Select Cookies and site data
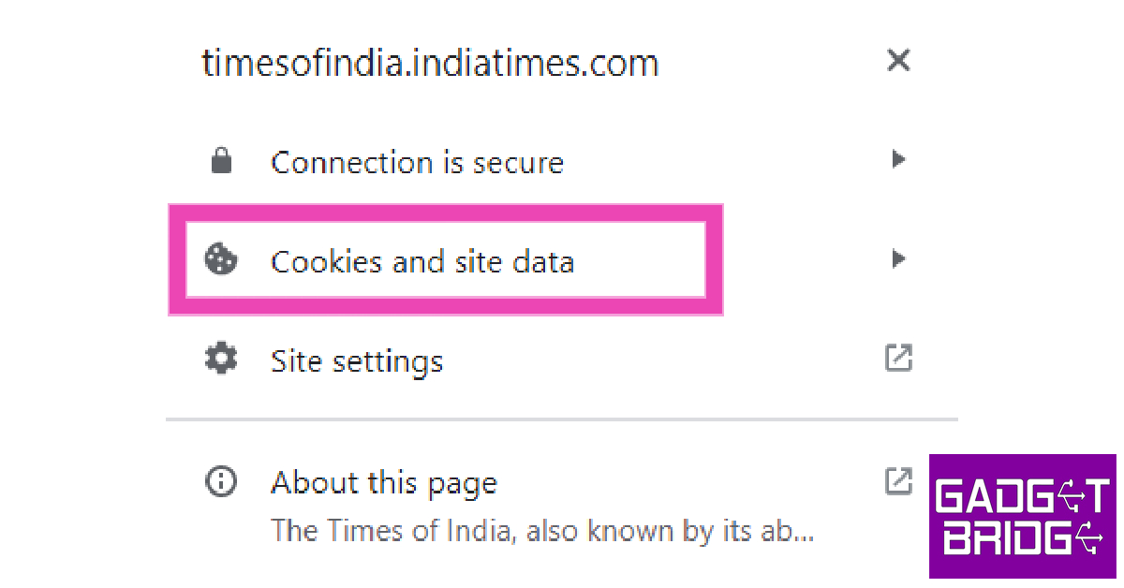The height and width of the screenshot is (588, 1124). tap(421, 261)
